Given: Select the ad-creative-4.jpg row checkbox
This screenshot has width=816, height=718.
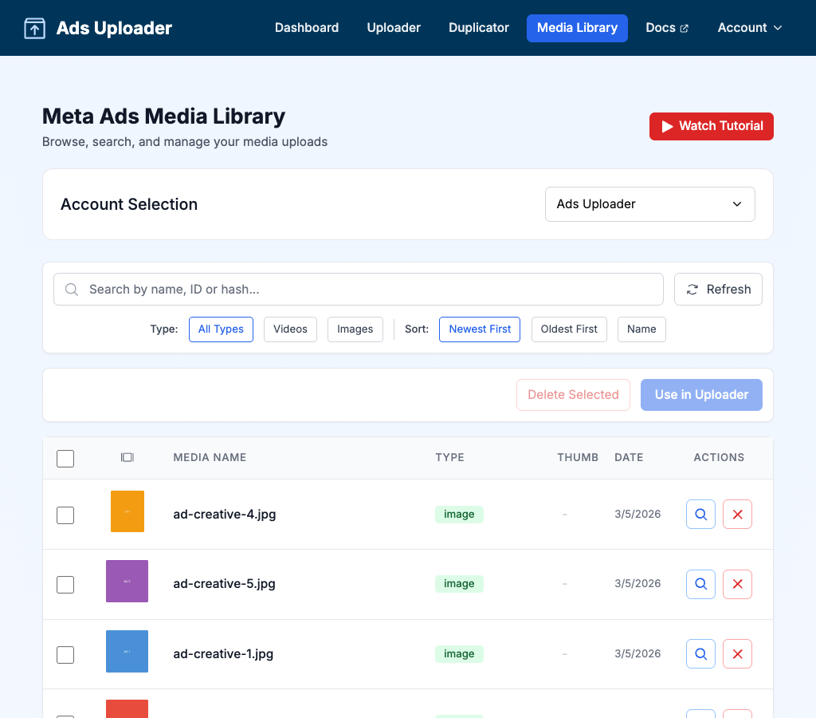Looking at the screenshot, I should [x=65, y=515].
